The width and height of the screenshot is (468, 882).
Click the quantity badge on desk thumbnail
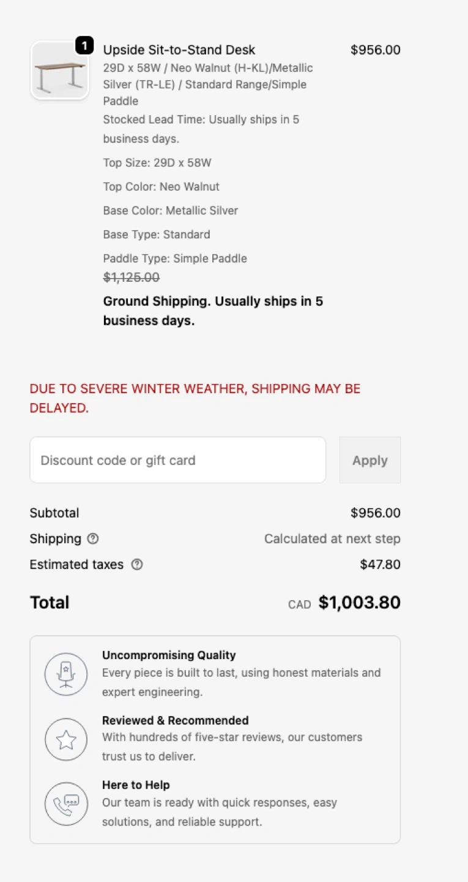pyautogui.click(x=84, y=45)
